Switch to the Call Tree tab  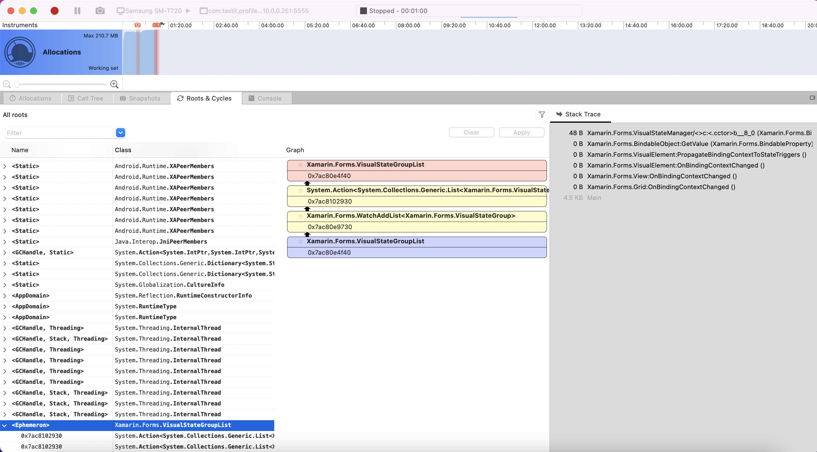(87, 98)
